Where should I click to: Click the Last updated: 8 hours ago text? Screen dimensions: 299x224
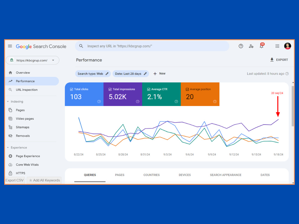[x=266, y=74]
